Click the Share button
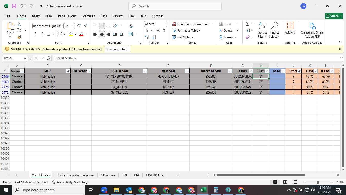Screen dimensions: 346x195 (x=334, y=16)
